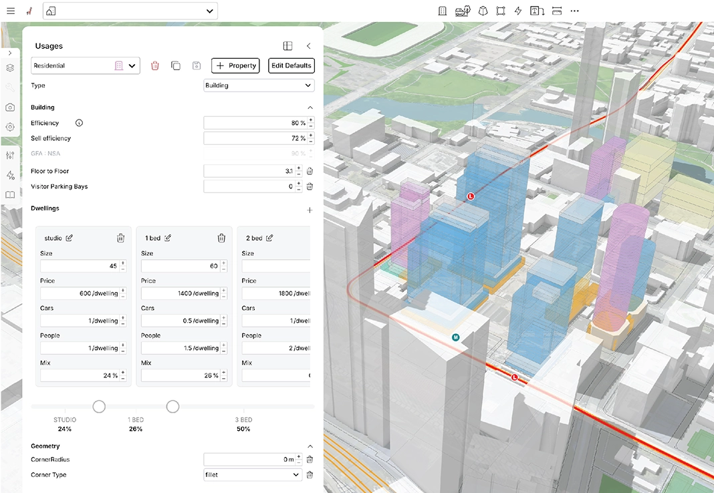Open the hamburger main menu

(x=11, y=11)
